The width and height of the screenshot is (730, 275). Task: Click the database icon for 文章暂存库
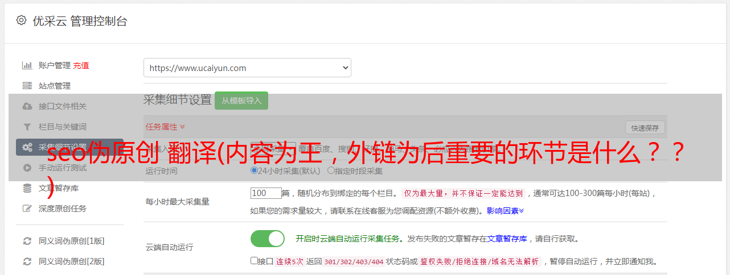point(27,188)
